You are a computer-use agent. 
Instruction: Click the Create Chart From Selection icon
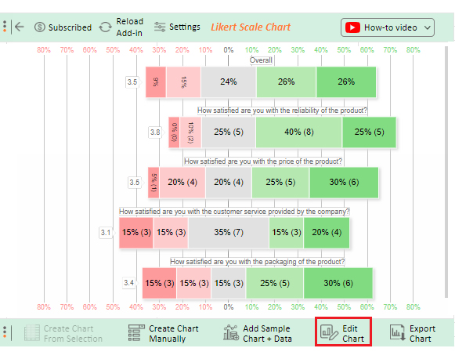[x=32, y=333]
